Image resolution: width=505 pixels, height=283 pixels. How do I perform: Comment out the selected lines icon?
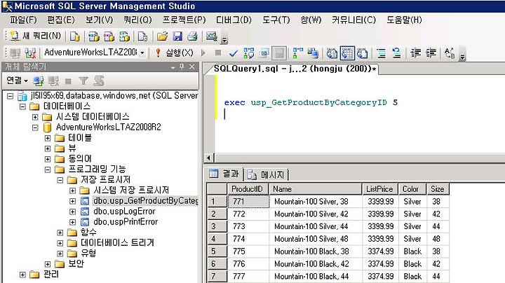[x=382, y=53]
